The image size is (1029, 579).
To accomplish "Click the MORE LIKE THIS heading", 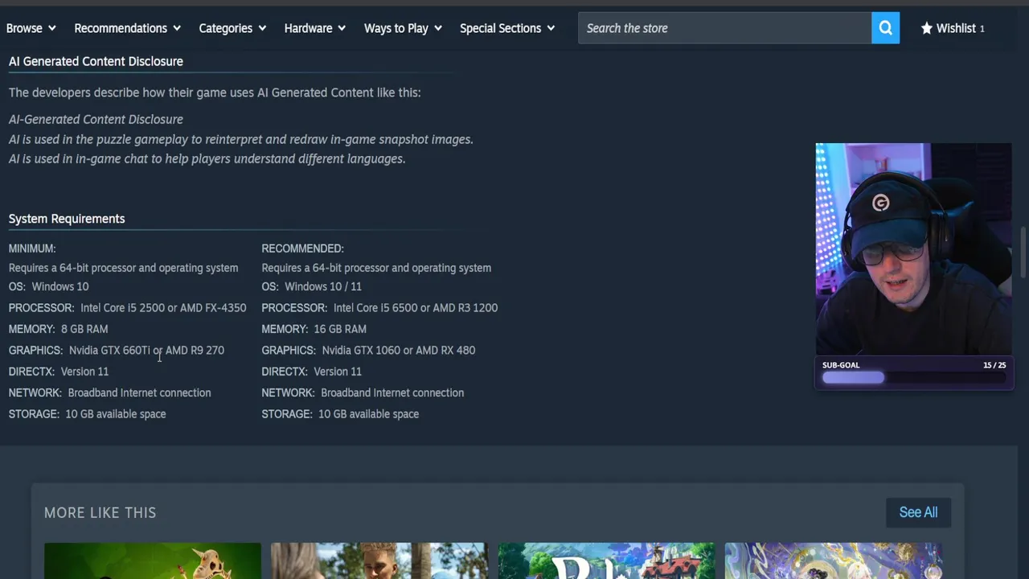I will [100, 512].
